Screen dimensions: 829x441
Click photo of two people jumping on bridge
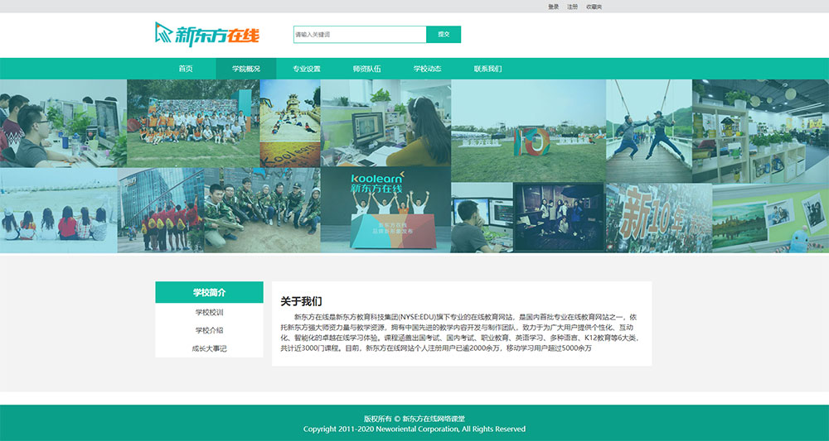point(649,132)
